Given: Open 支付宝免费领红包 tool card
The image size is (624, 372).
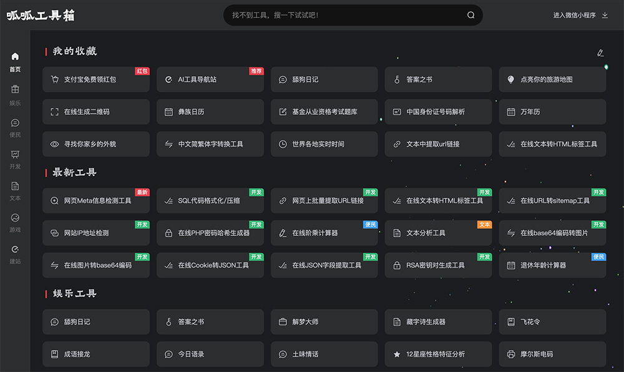Looking at the screenshot, I should click(x=96, y=80).
